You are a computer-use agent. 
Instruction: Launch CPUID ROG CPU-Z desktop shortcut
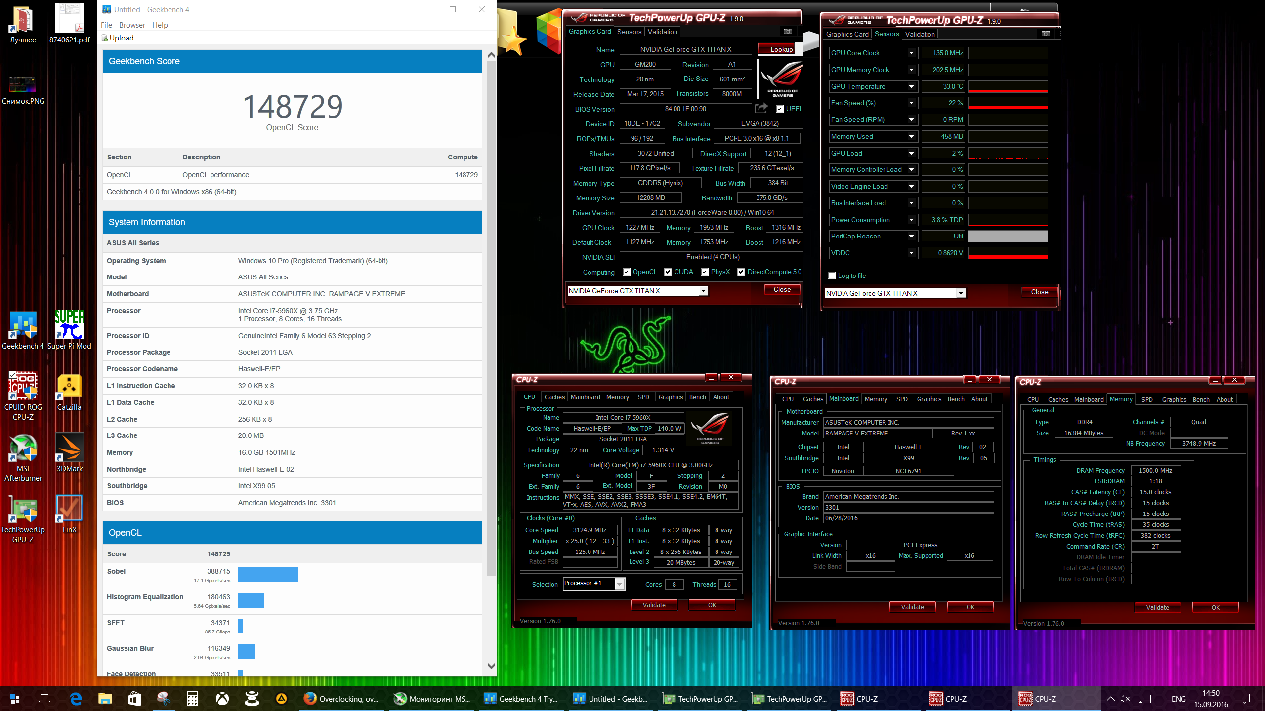pos(23,396)
